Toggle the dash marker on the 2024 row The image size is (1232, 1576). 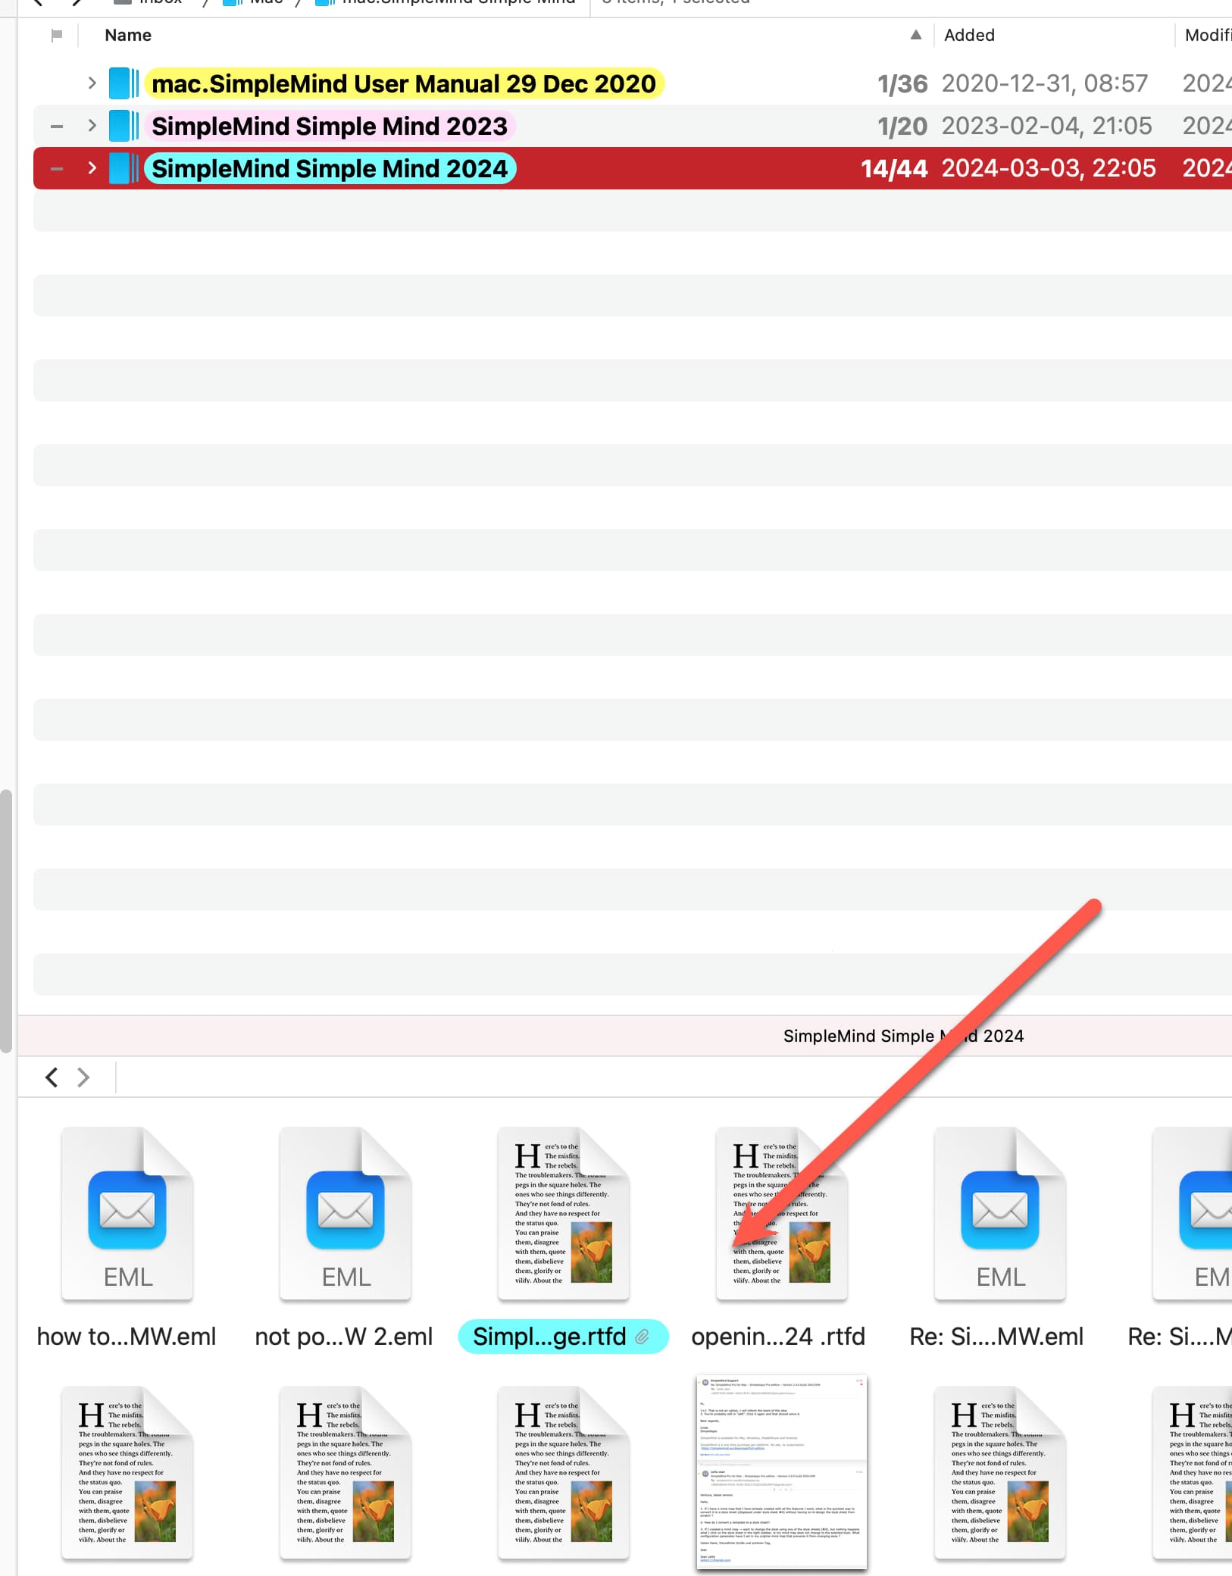coord(57,168)
